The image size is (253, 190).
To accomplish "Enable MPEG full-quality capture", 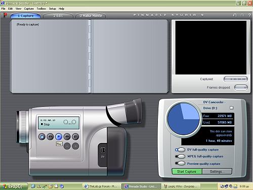I will pos(180,157).
